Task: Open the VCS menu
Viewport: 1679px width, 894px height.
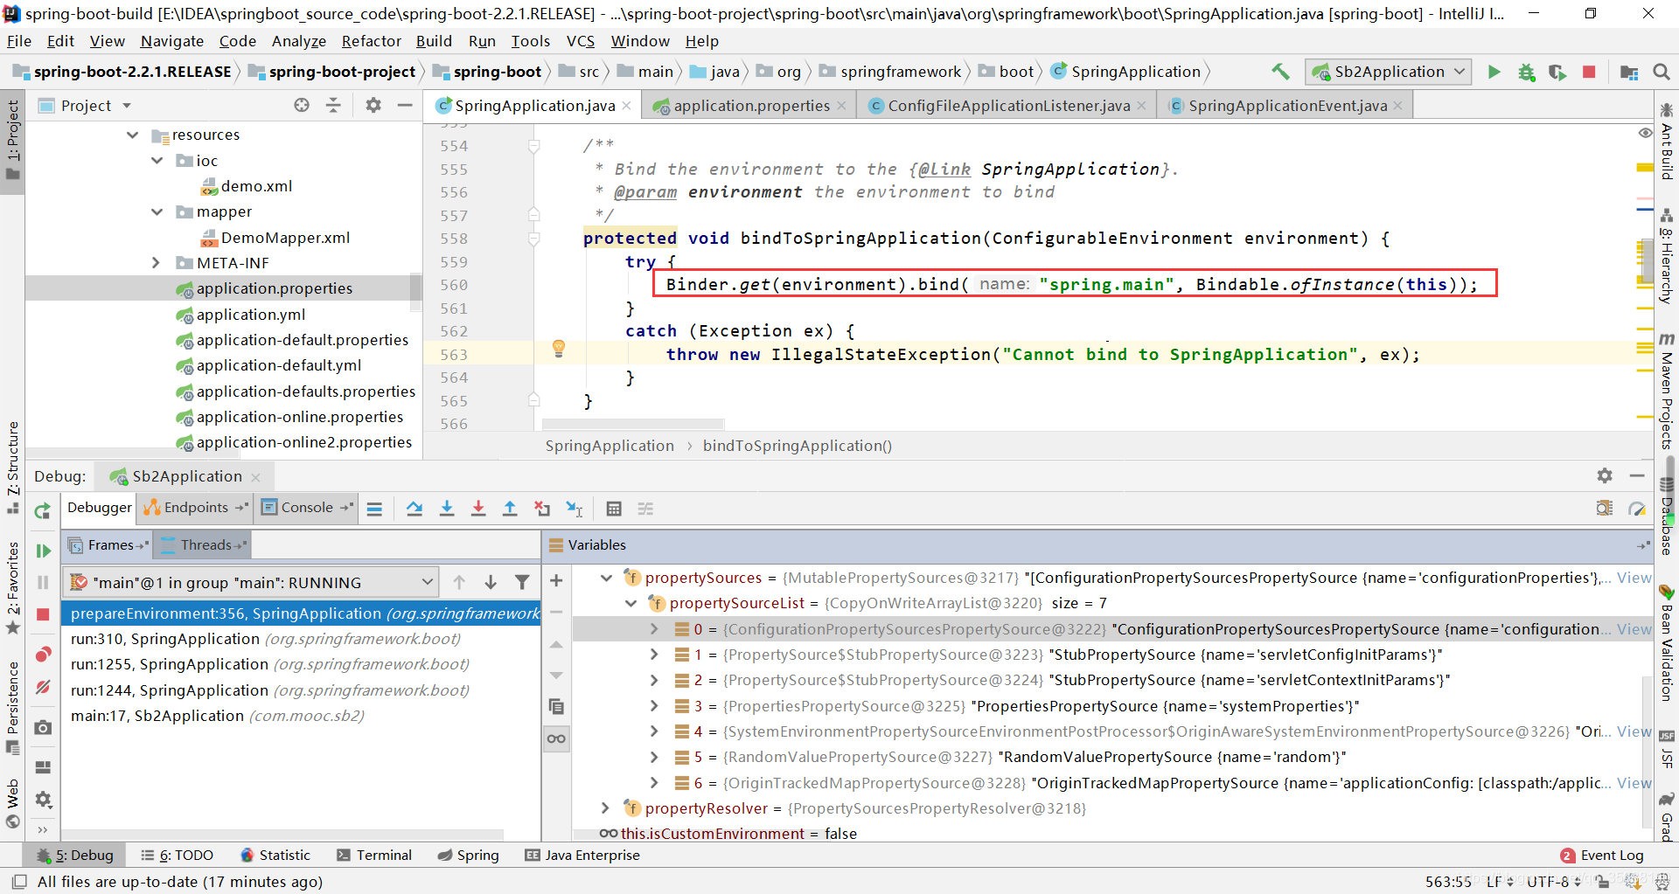Action: pyautogui.click(x=580, y=41)
